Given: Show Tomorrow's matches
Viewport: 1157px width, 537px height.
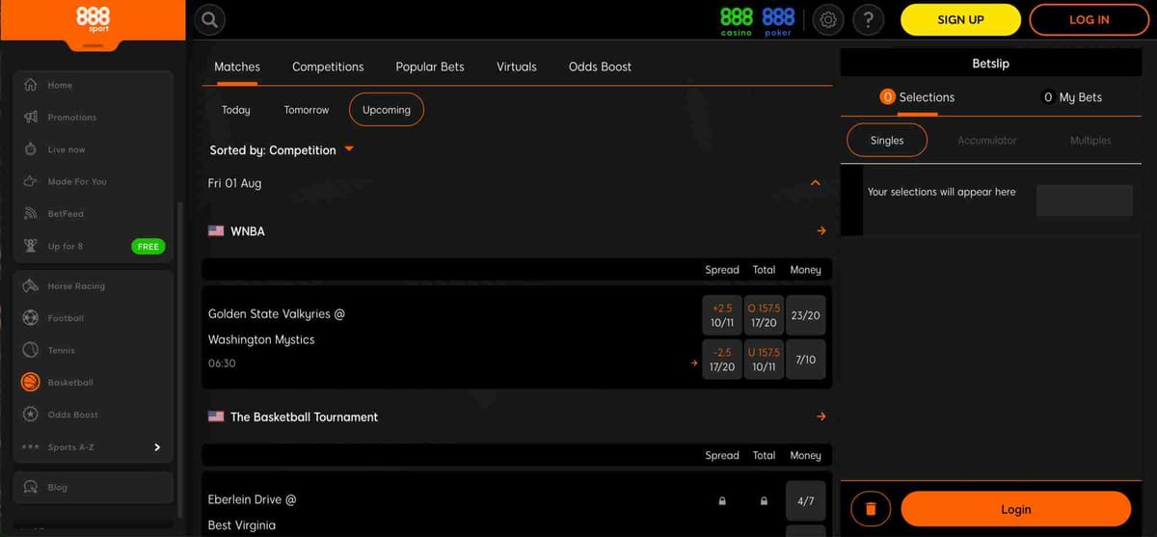Looking at the screenshot, I should (307, 110).
